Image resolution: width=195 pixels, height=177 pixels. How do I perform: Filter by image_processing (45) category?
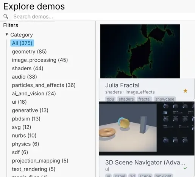[x=40, y=60]
